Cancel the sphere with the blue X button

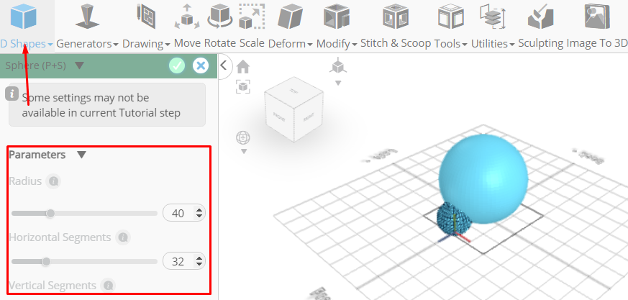click(201, 65)
